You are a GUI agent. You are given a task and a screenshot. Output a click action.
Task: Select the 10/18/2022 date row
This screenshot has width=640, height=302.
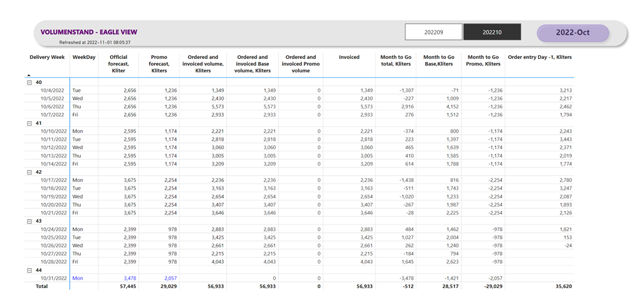[x=301, y=188]
